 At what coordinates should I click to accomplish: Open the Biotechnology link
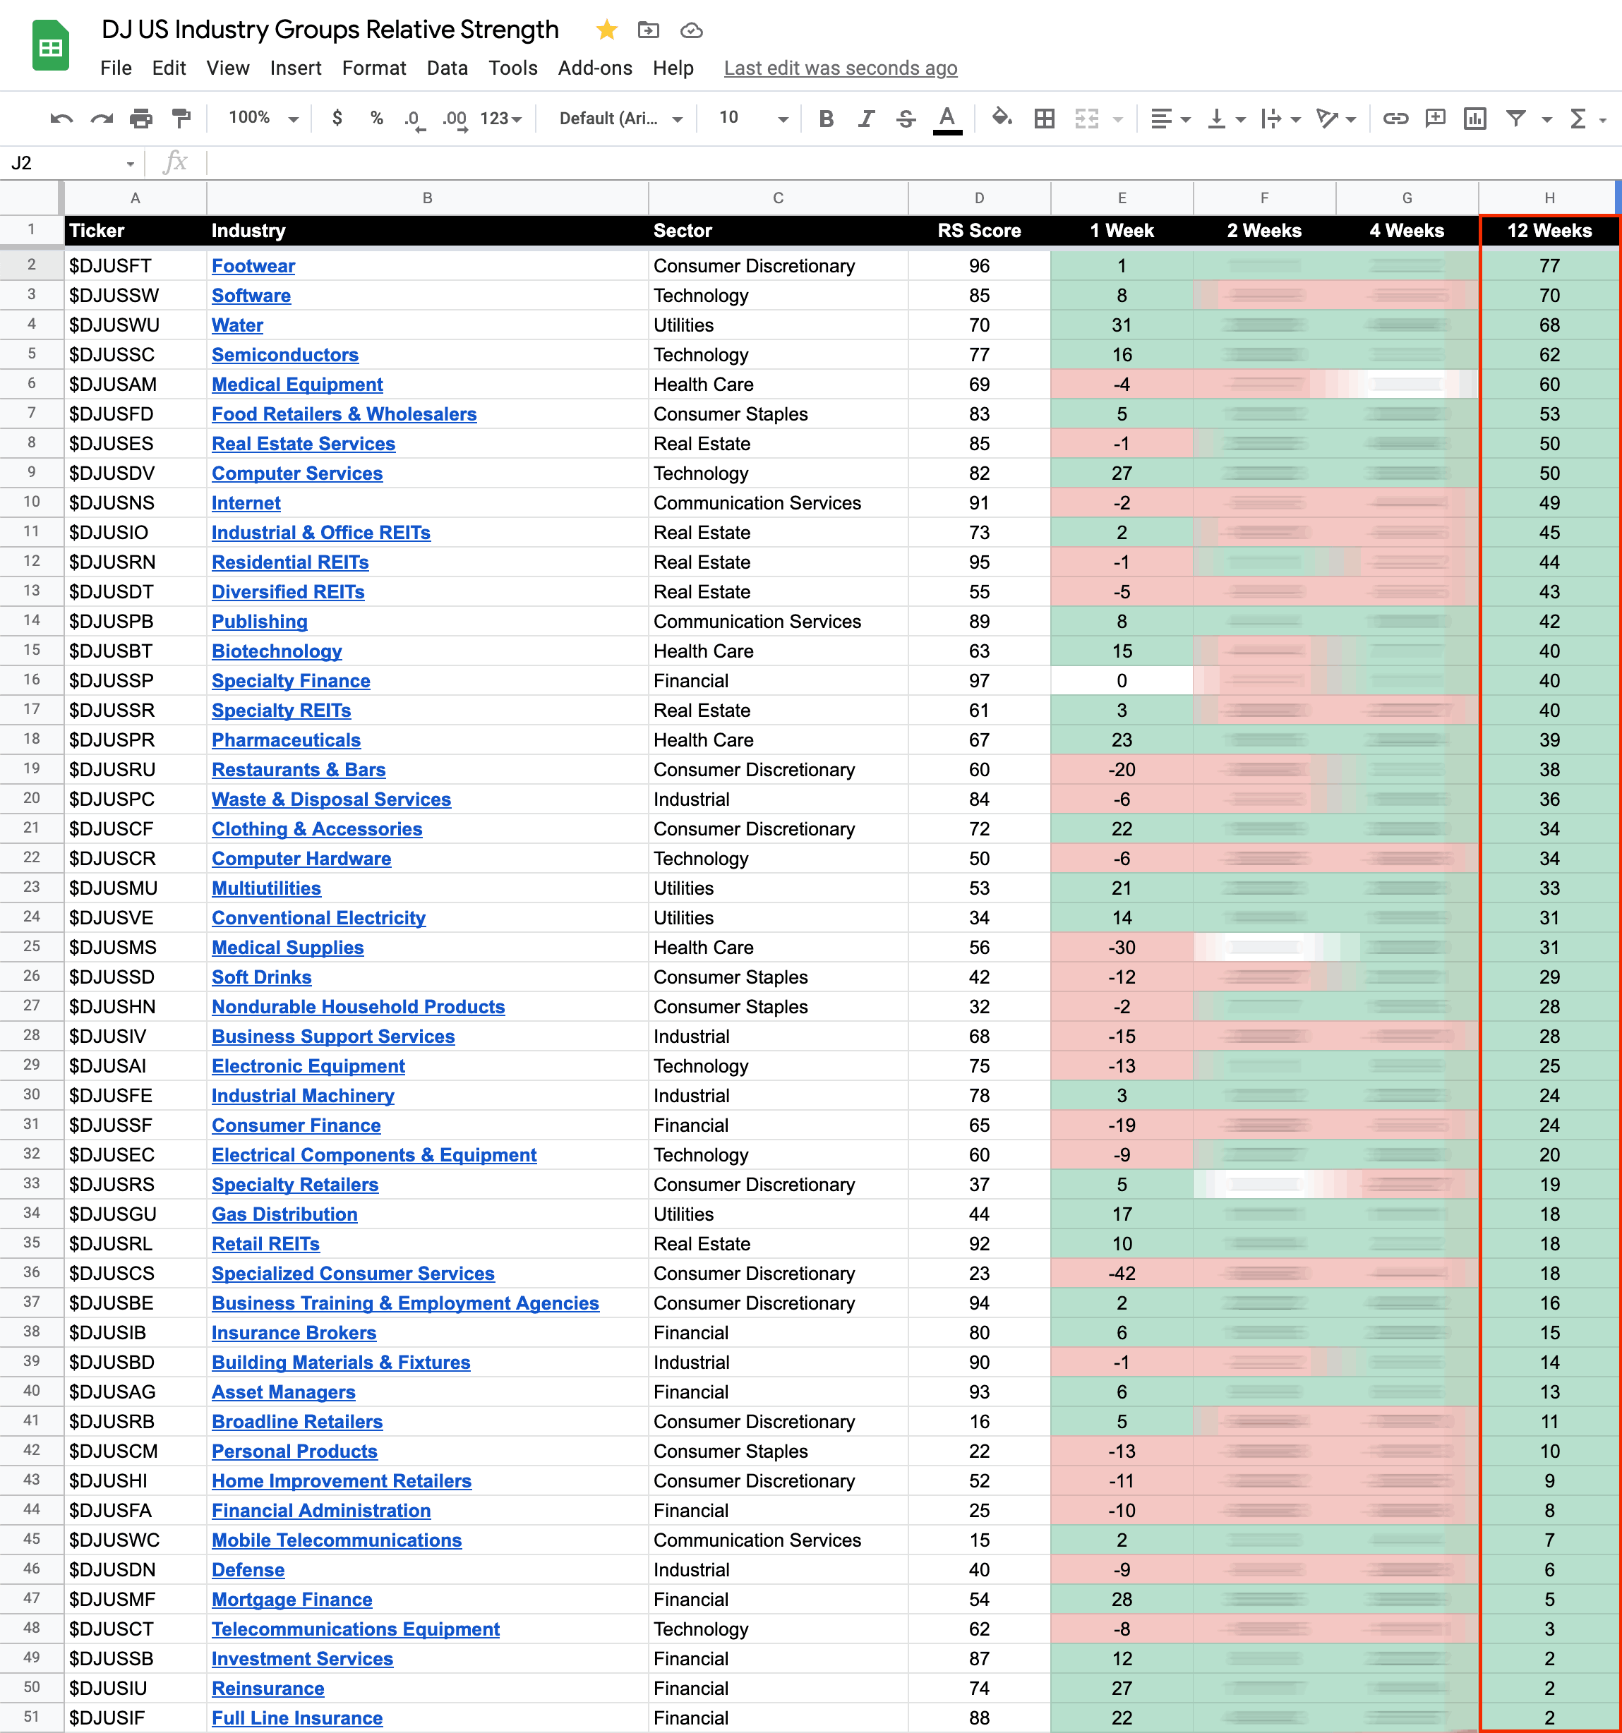click(277, 651)
